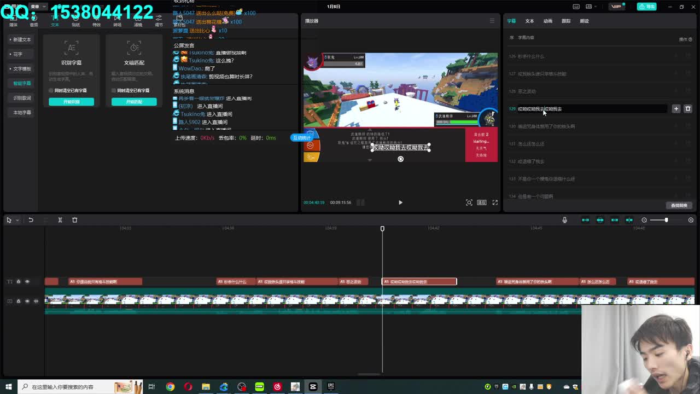Click the timeline zoom in icon

(x=691, y=220)
